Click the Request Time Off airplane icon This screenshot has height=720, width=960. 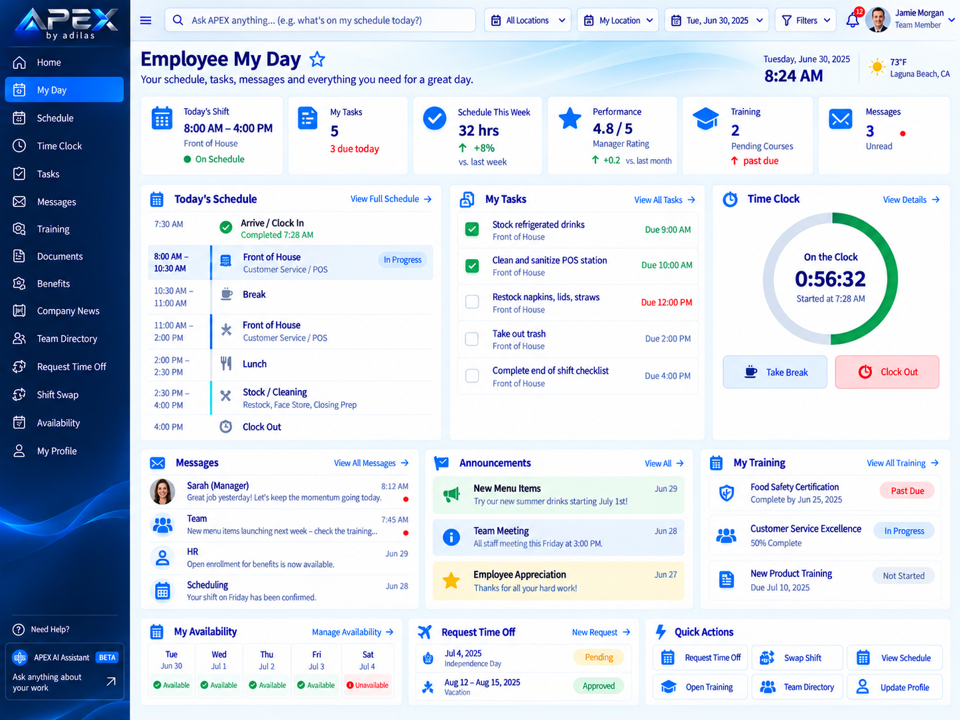[425, 632]
